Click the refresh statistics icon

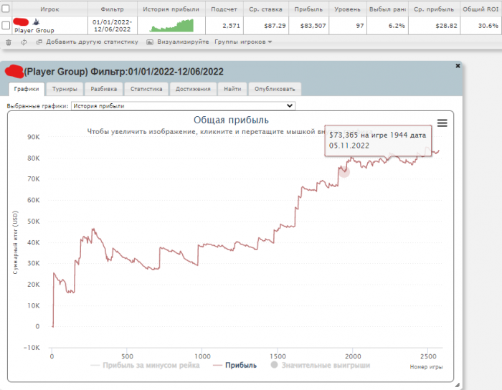click(24, 42)
